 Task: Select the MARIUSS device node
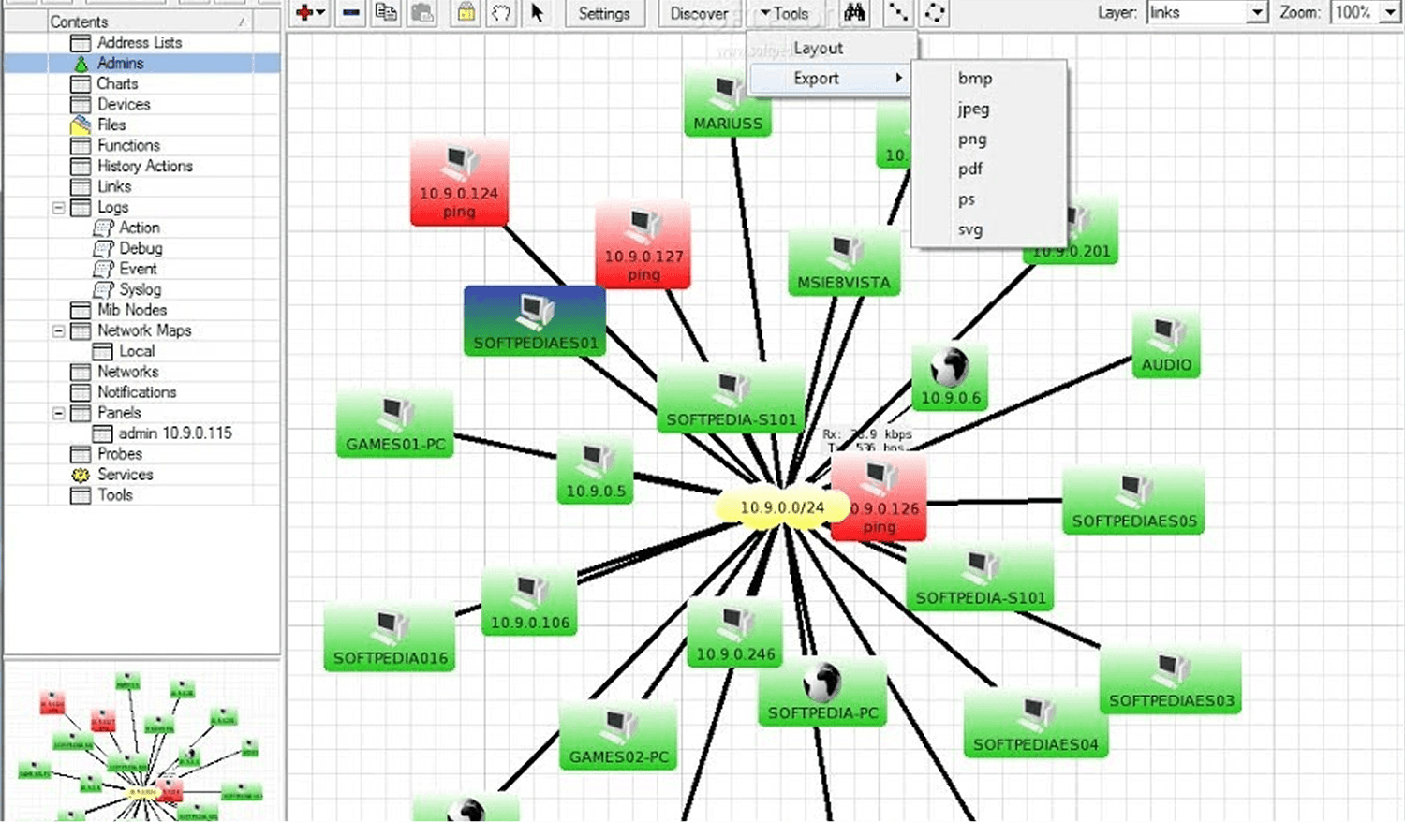click(728, 103)
